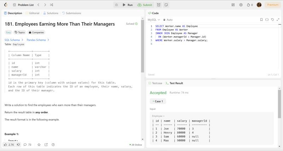Open the user profile avatar

point(259,5)
